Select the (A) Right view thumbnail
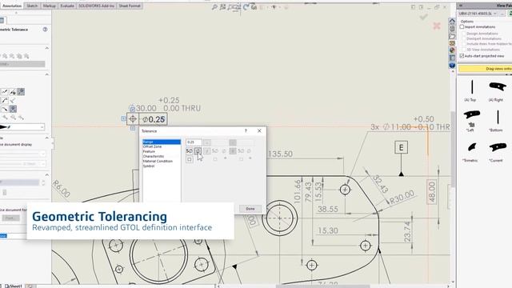 [498, 87]
